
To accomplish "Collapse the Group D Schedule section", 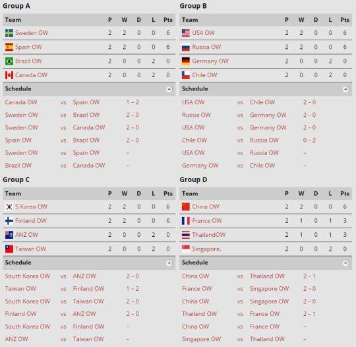I will click(345, 263).
